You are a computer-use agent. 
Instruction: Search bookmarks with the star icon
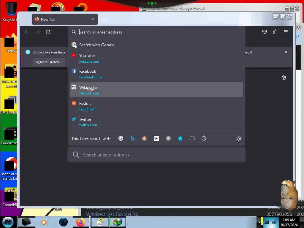click(180, 138)
